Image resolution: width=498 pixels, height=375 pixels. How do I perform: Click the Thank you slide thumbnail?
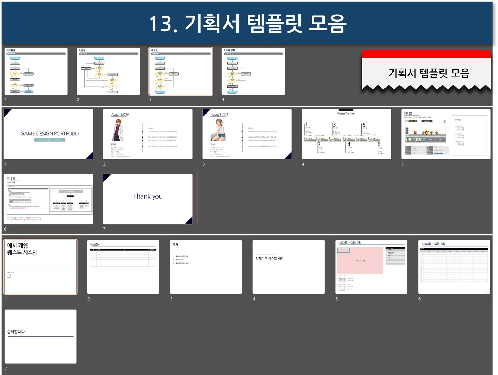[x=148, y=199]
